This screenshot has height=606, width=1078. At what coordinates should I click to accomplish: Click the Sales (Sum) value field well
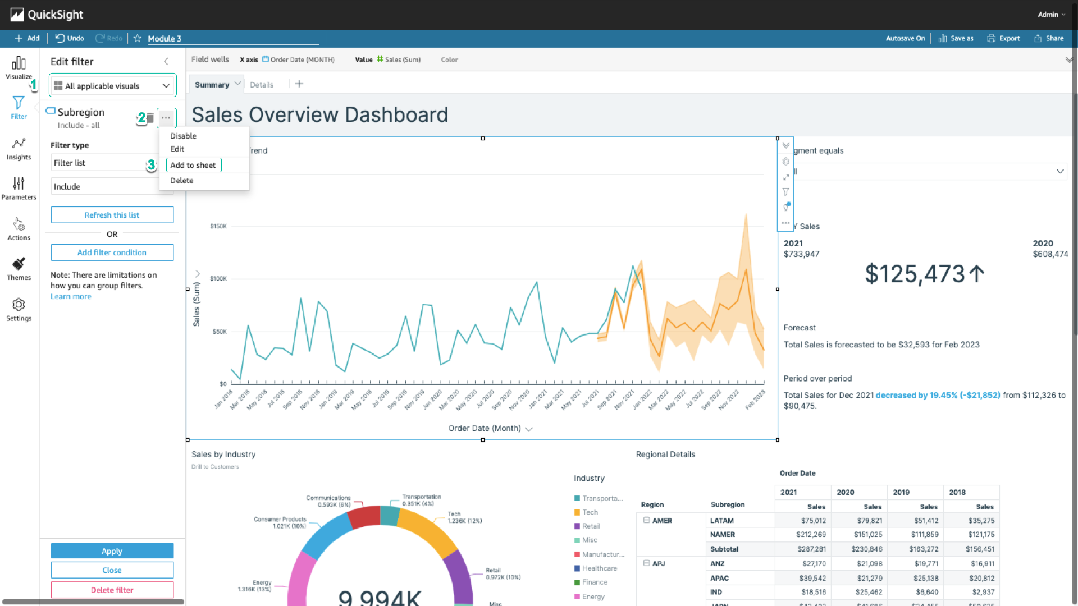[399, 59]
